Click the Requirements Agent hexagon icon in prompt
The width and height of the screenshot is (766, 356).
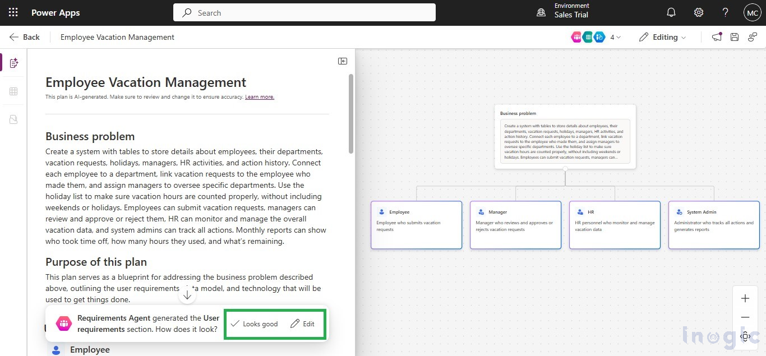click(63, 323)
